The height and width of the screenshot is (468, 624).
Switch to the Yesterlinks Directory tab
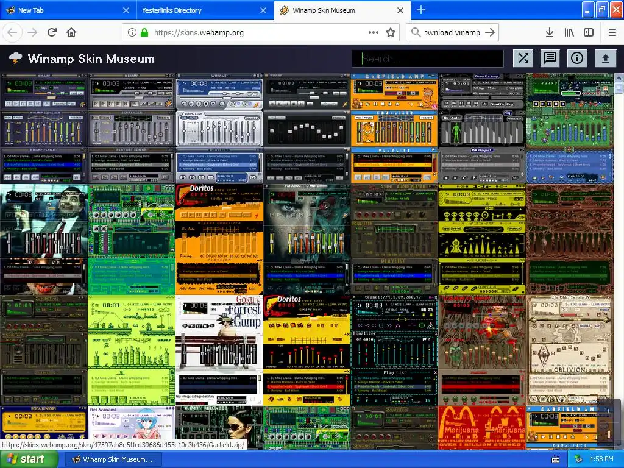click(x=205, y=10)
